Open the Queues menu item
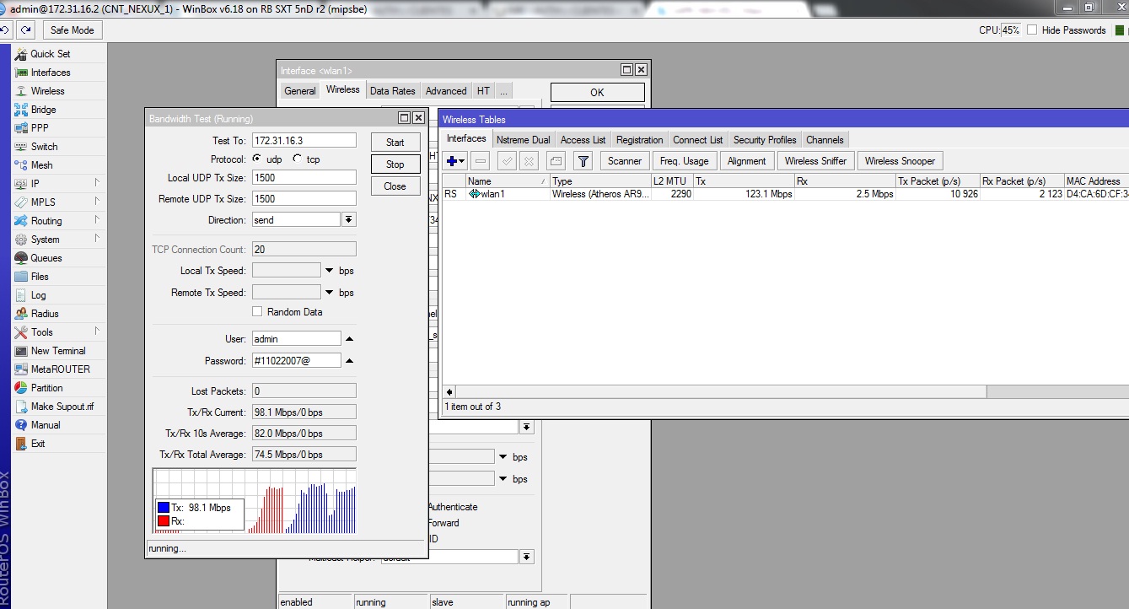 click(x=46, y=258)
